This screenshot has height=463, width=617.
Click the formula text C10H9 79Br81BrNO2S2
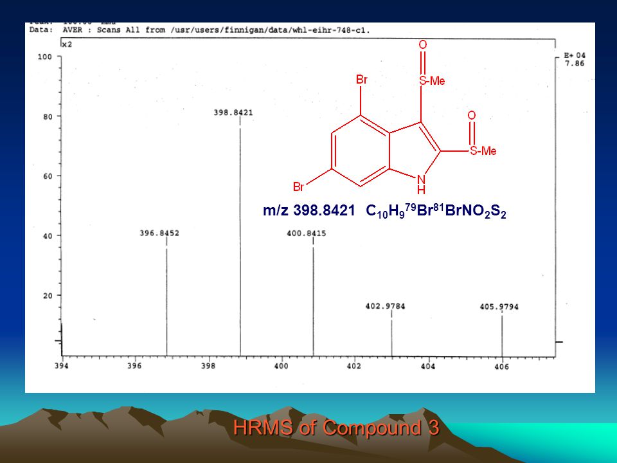click(436, 211)
